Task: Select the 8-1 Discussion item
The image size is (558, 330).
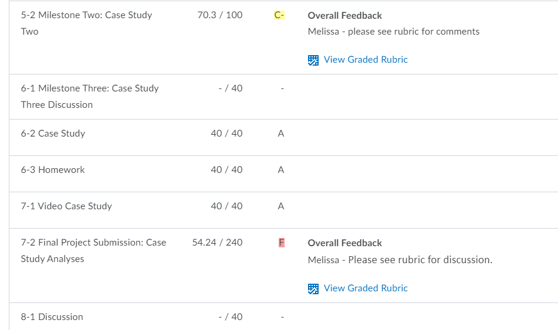Action: (x=52, y=317)
